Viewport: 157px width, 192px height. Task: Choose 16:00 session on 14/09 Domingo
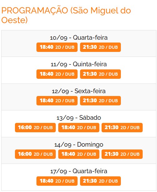36,154
